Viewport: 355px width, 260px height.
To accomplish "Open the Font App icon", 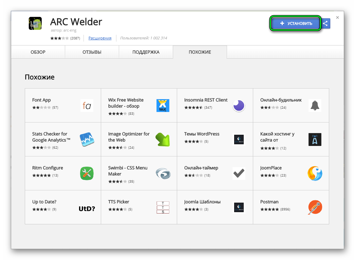I will [x=87, y=106].
